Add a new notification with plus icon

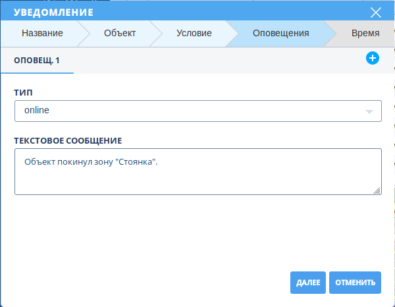(x=372, y=59)
